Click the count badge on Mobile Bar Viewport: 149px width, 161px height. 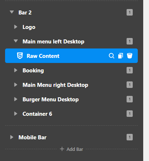(x=129, y=137)
